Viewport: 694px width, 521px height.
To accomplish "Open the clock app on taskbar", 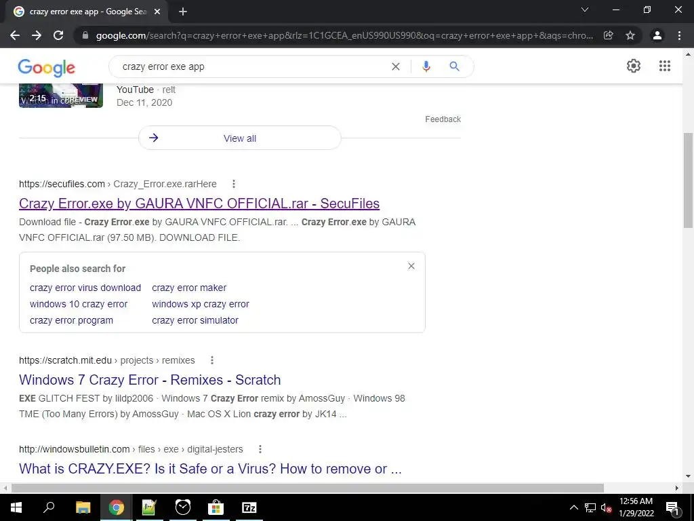I will point(183,507).
